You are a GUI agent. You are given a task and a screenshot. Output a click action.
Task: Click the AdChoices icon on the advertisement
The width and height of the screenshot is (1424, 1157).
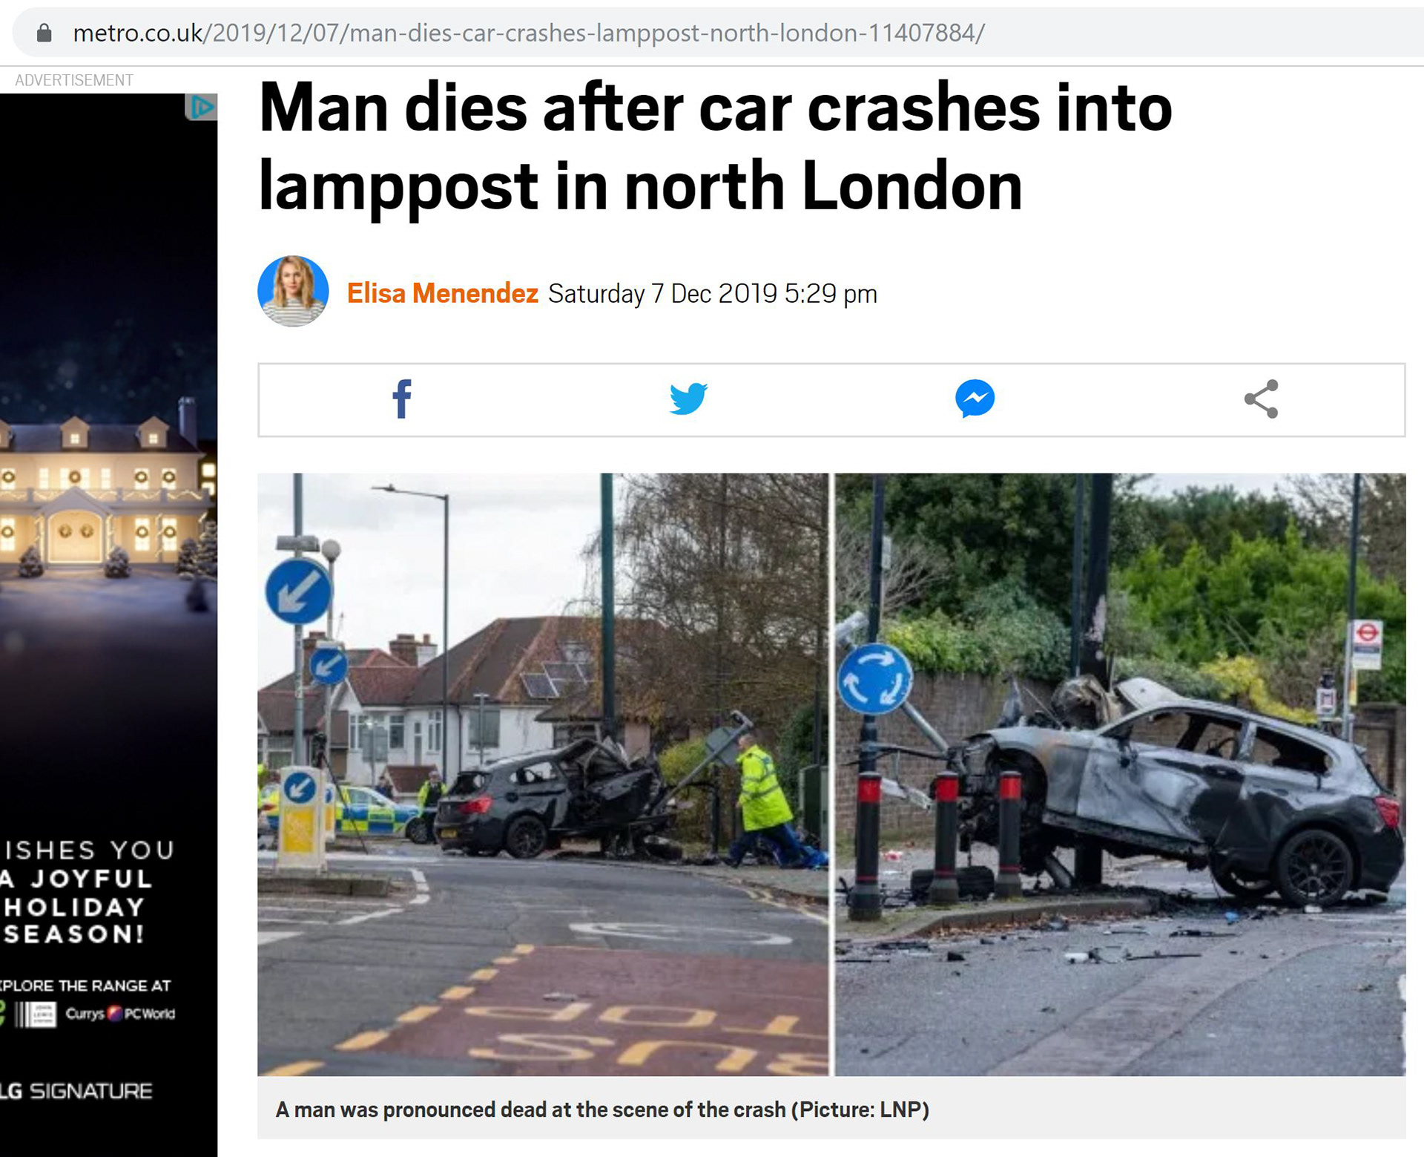pyautogui.click(x=201, y=108)
